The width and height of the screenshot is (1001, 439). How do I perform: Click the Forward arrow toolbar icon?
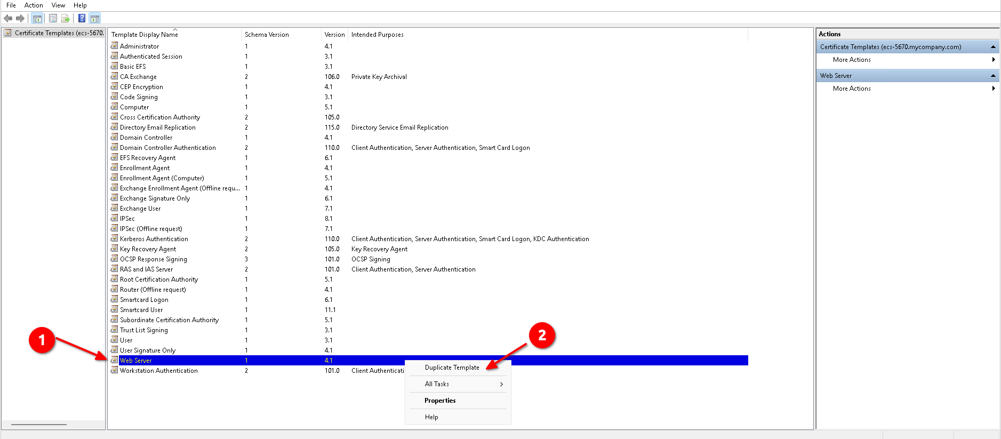pos(20,19)
